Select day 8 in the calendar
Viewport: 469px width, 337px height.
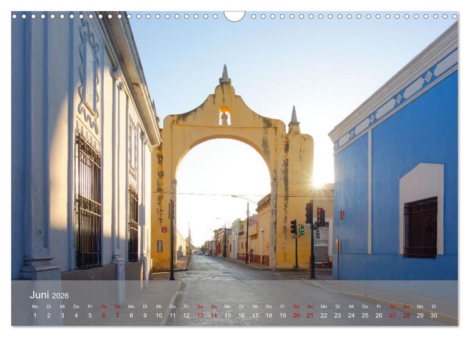point(131,316)
